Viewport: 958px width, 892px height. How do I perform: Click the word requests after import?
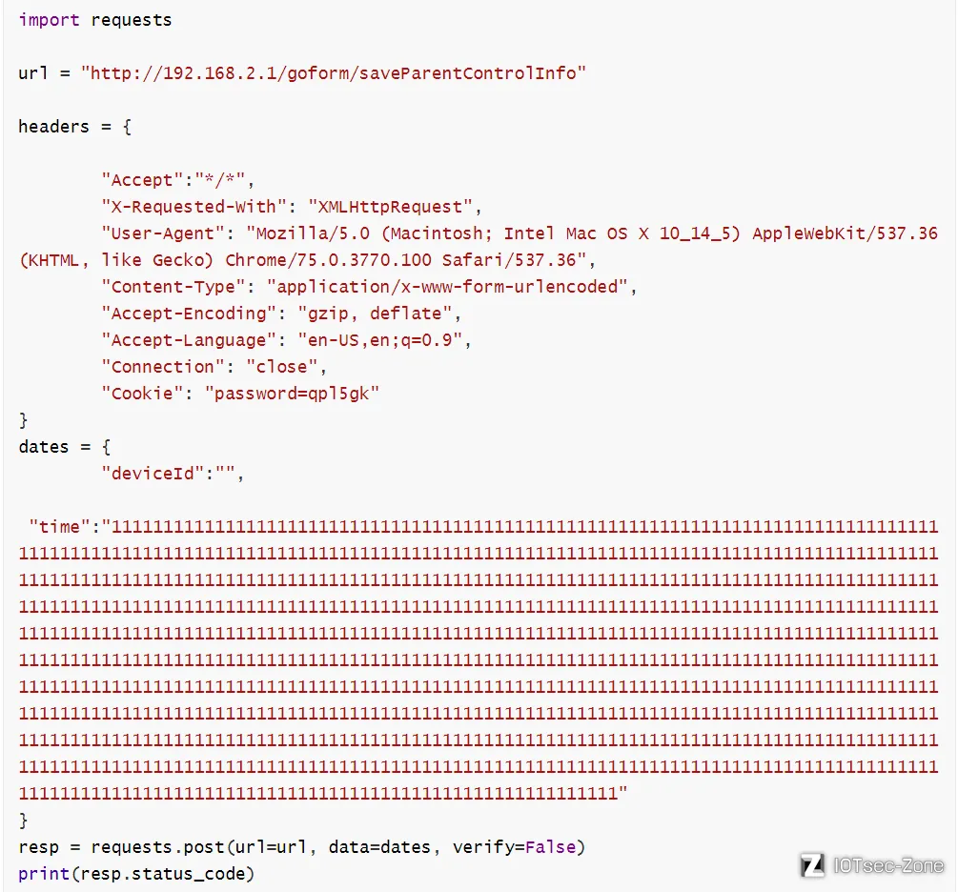point(132,21)
